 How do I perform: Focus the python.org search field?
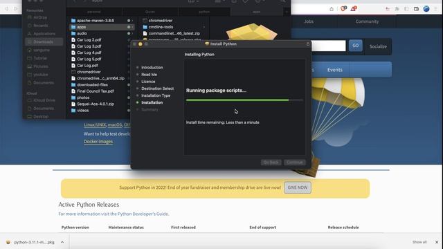(329, 46)
